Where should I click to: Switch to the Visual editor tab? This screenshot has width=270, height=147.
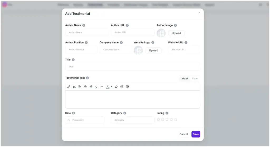pyautogui.click(x=185, y=78)
